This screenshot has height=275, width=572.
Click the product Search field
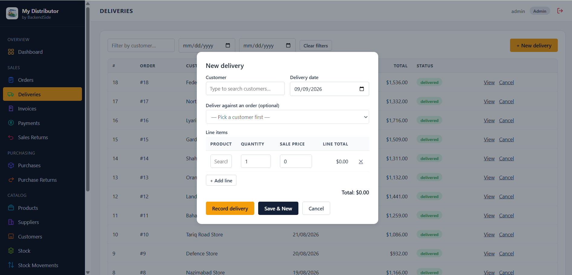coord(221,161)
